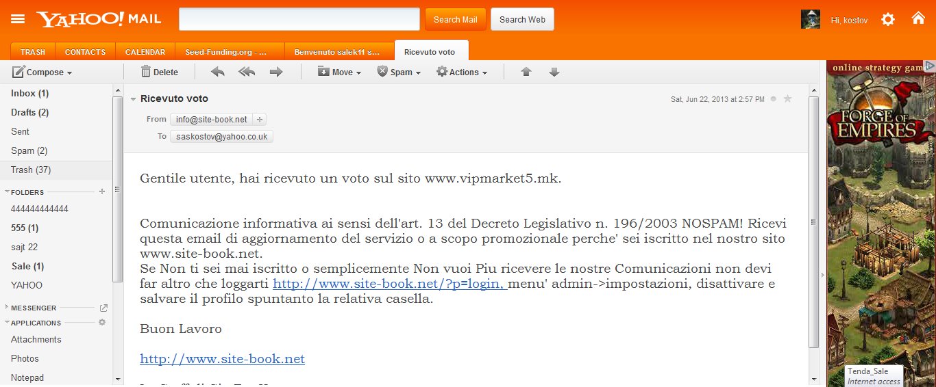Click scroll-down arrow of sidebar scrollbar
This screenshot has width=936, height=387.
click(117, 378)
